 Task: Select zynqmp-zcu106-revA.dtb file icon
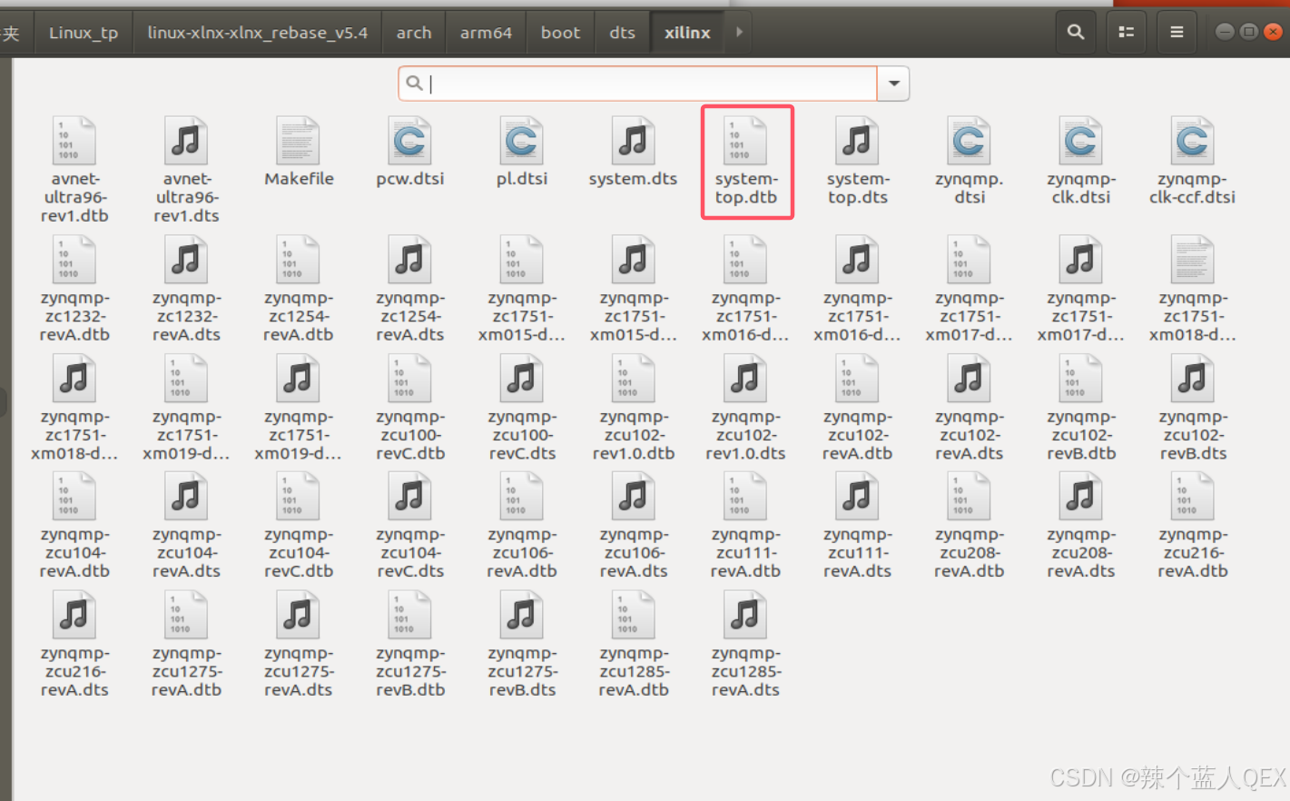522,497
